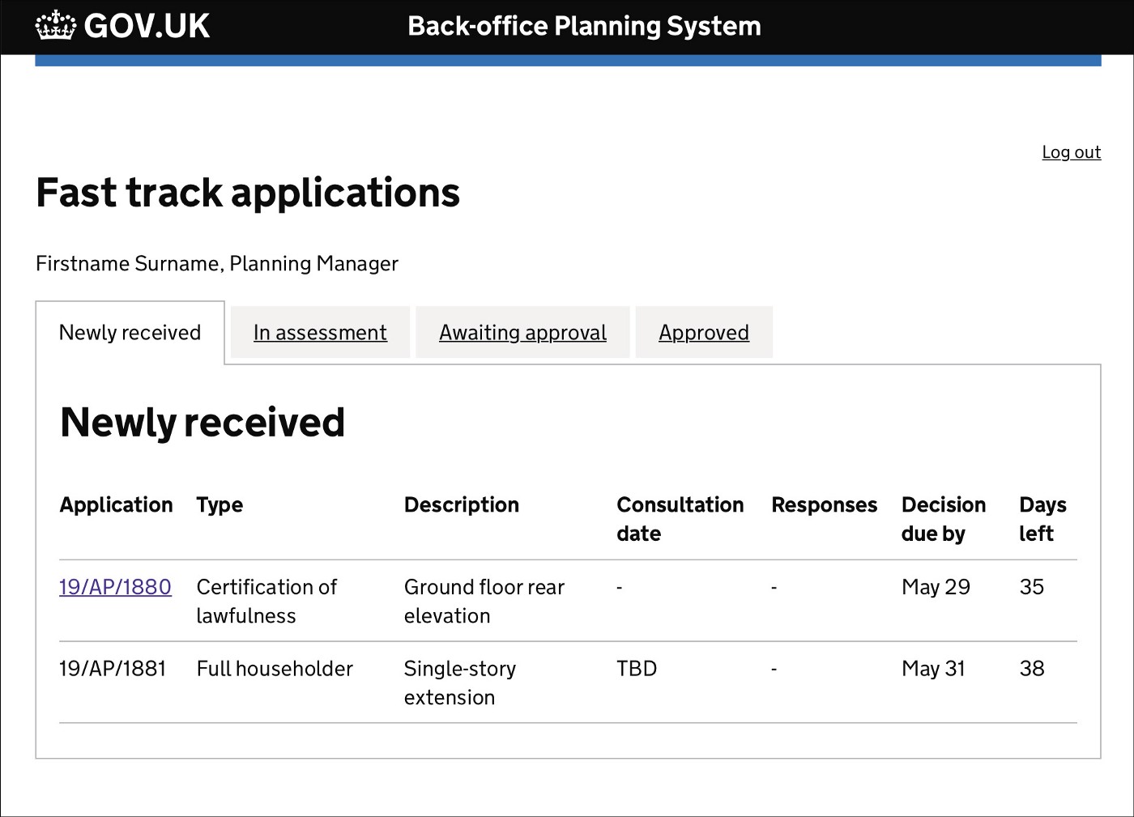This screenshot has height=817, width=1134.
Task: Click the Fast track applications page heading
Action: (x=248, y=194)
